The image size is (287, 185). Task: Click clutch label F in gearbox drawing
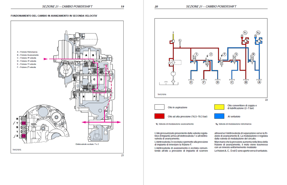pyautogui.click(x=94, y=97)
